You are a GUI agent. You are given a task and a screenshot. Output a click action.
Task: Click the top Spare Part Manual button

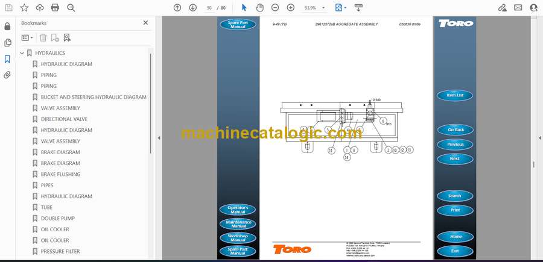click(x=238, y=25)
